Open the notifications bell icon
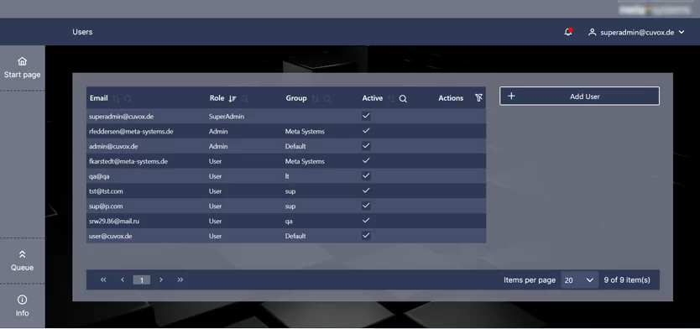 (568, 32)
